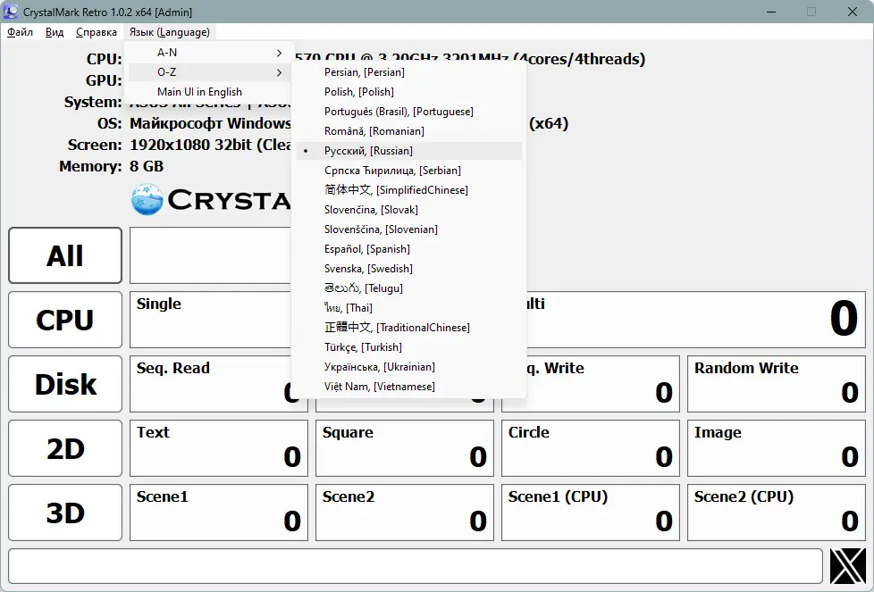The width and height of the screenshot is (874, 592).
Task: Minimize the CrystalMark Retro window
Action: pos(771,12)
